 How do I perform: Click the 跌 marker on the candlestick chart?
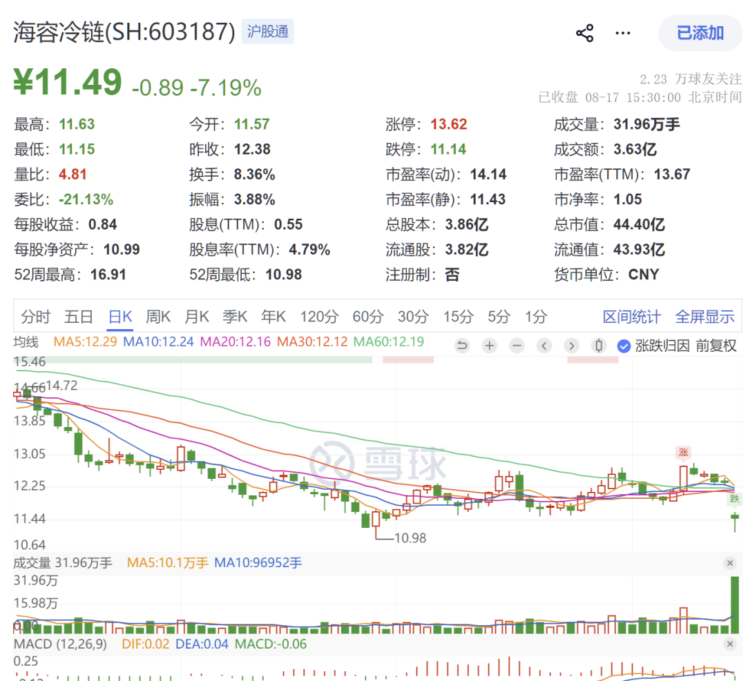tap(735, 499)
